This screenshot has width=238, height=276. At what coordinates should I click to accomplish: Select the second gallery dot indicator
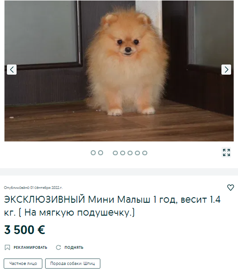pyautogui.click(x=100, y=153)
